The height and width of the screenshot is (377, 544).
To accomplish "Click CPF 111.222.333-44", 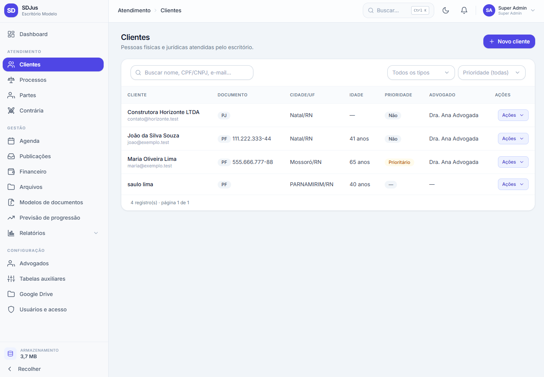I will point(251,139).
